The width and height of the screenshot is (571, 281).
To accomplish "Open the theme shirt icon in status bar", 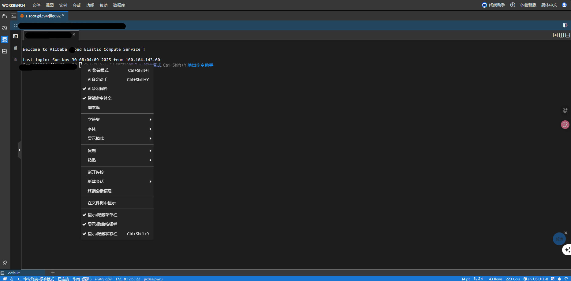I will tap(566, 279).
